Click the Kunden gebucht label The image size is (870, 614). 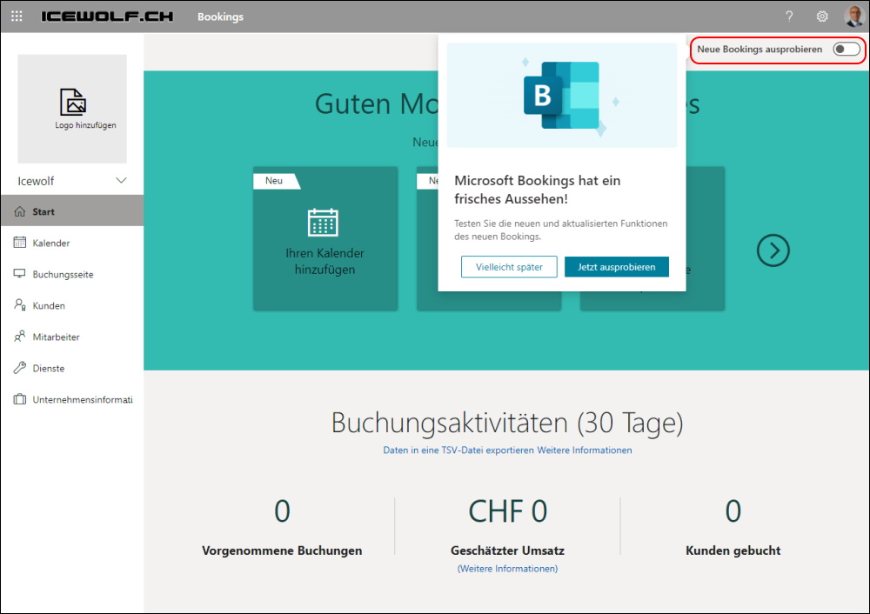coord(733,551)
